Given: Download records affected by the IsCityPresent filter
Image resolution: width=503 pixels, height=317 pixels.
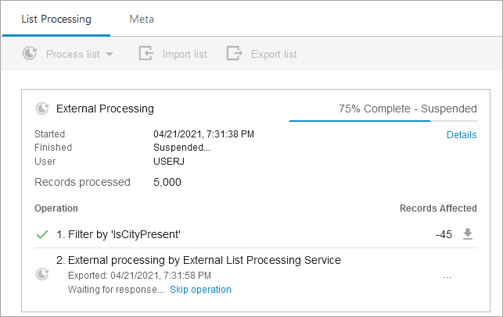Looking at the screenshot, I should 468,234.
